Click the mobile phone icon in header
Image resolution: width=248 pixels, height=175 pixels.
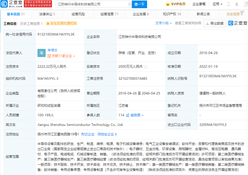(229, 4)
